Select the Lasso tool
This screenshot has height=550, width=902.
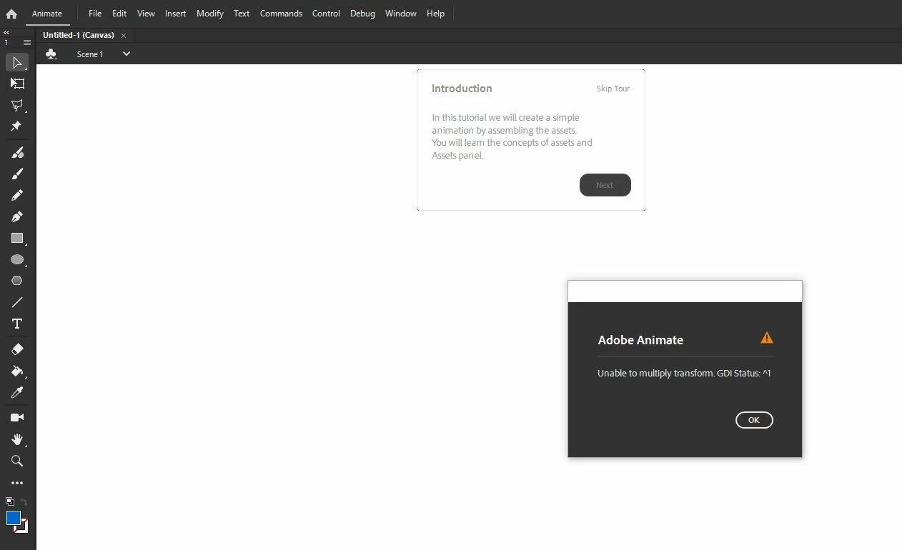tap(17, 105)
